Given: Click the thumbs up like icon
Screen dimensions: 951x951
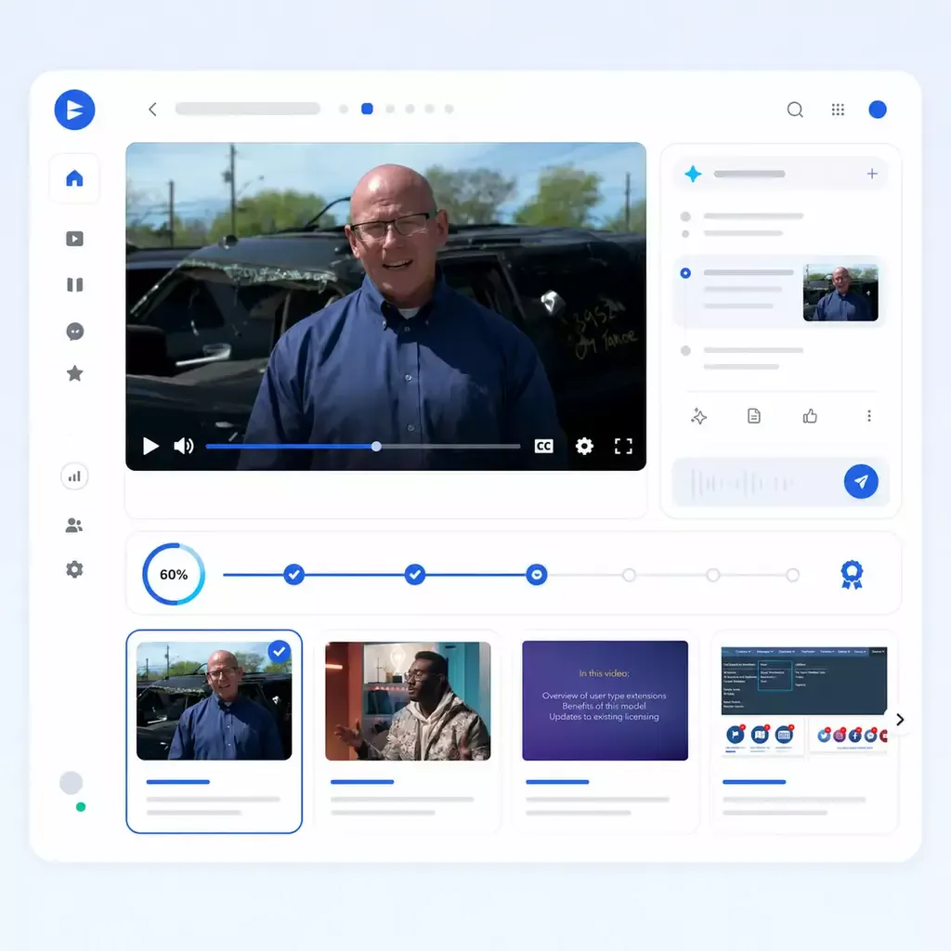Looking at the screenshot, I should [810, 416].
